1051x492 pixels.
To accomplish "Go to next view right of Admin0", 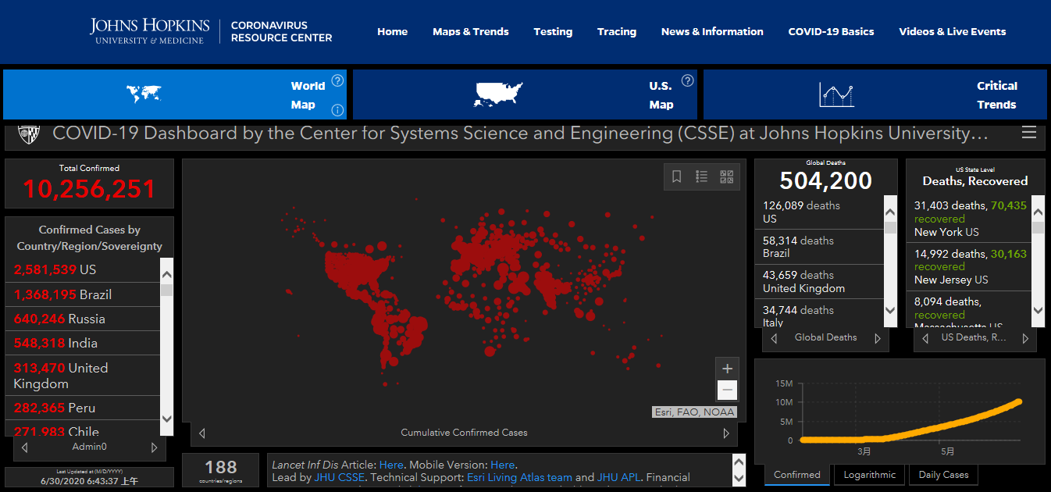I will pyautogui.click(x=155, y=447).
